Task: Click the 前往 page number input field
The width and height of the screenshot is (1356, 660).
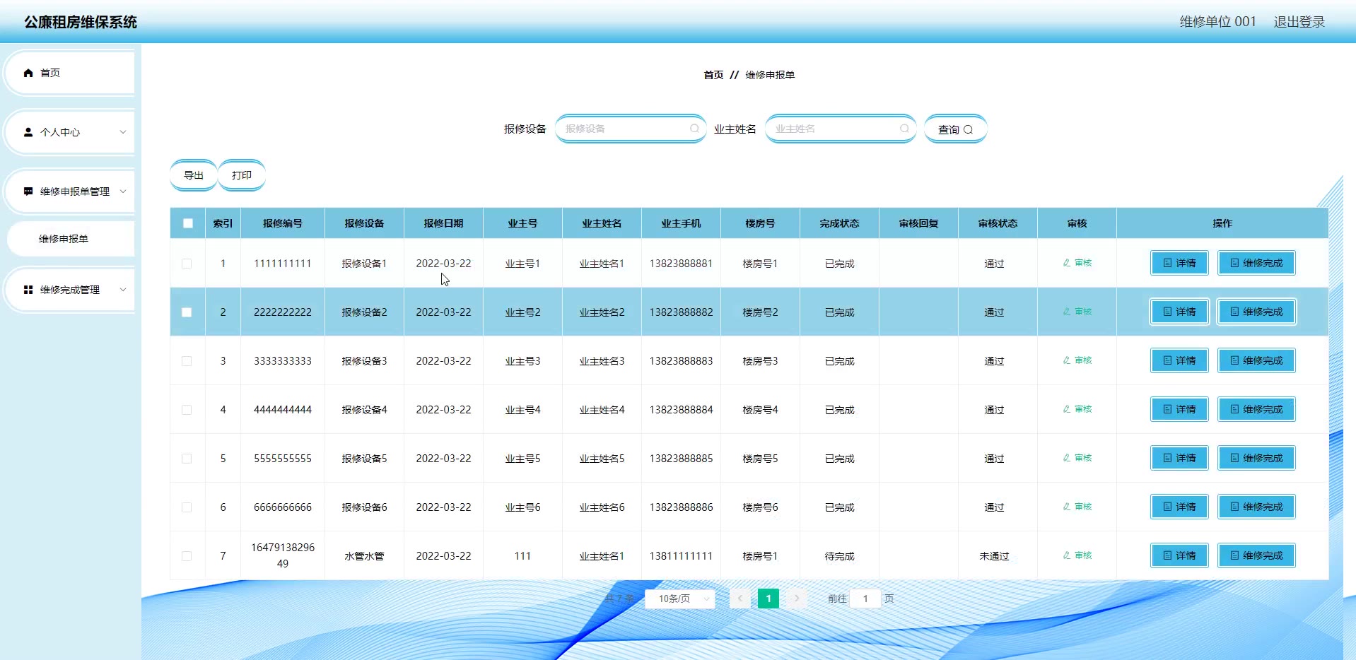Action: click(865, 599)
